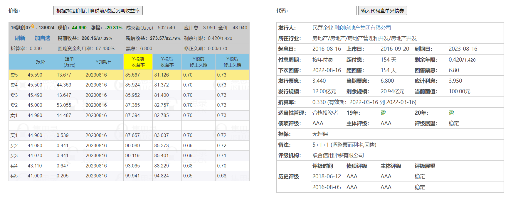Click the green 盈 next to 19年
This screenshot has height=200, width=518.
[383, 113]
